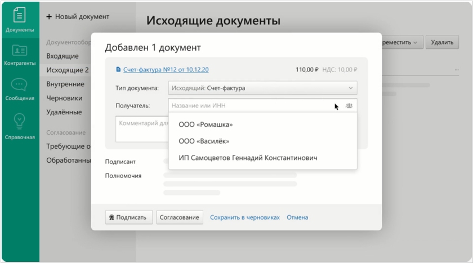
Task: Open Входящие folder in sidebar
Action: coord(63,56)
